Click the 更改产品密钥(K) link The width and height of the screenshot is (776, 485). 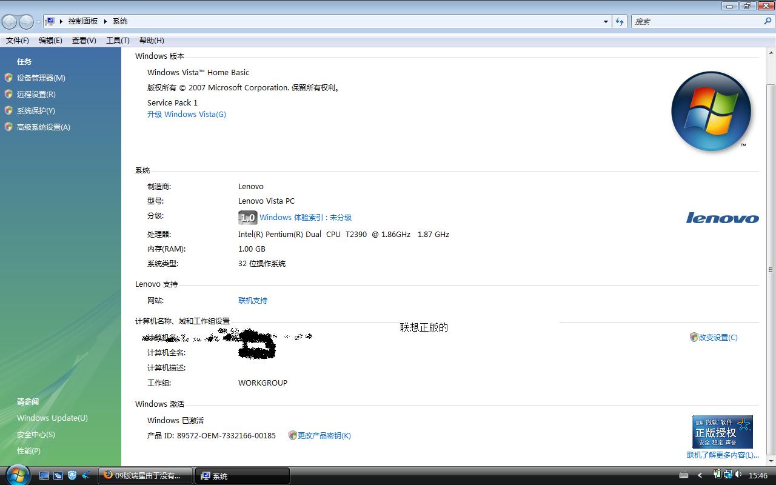324,435
